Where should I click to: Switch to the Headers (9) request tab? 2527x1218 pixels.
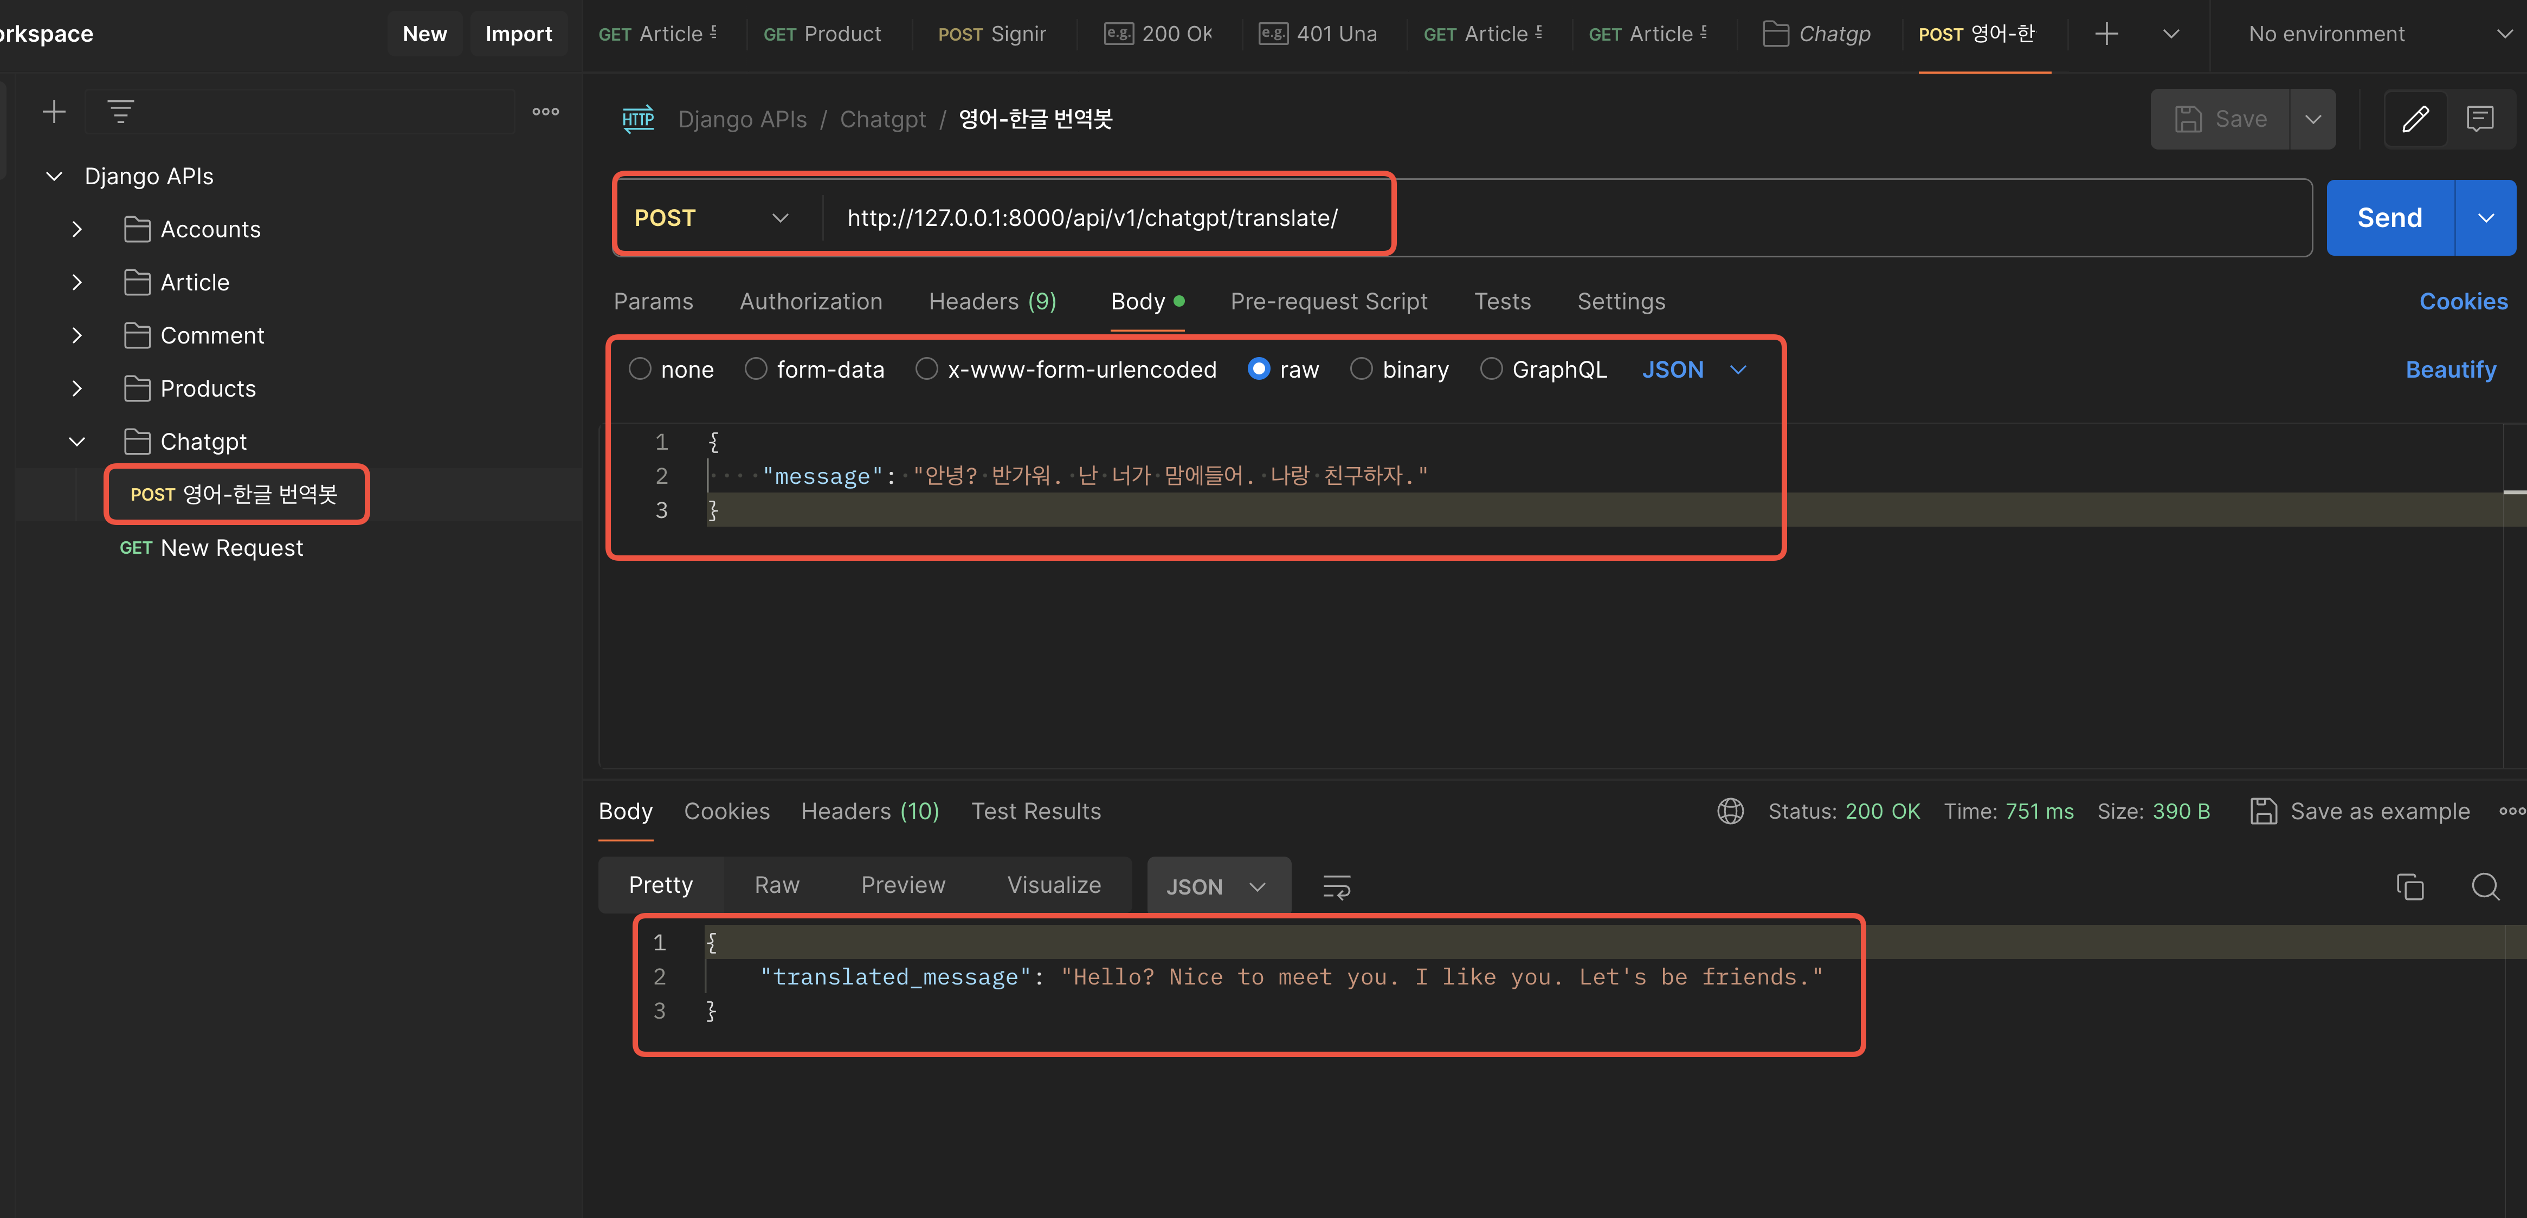click(x=992, y=302)
